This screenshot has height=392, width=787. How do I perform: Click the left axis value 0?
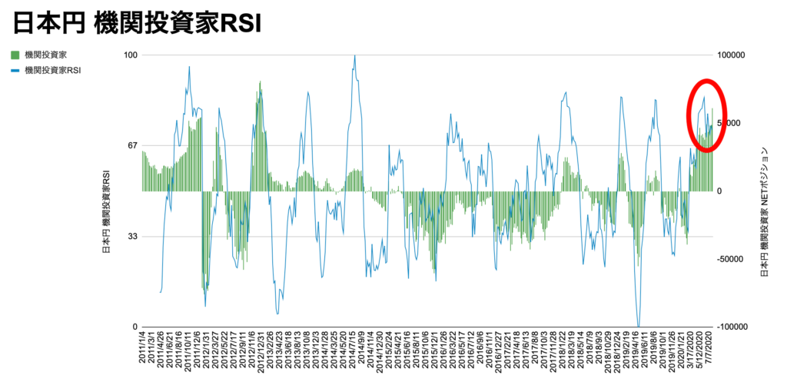point(134,327)
